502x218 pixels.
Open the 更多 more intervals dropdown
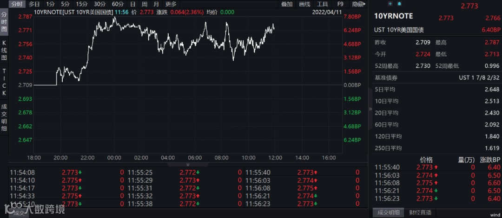tap(171, 4)
